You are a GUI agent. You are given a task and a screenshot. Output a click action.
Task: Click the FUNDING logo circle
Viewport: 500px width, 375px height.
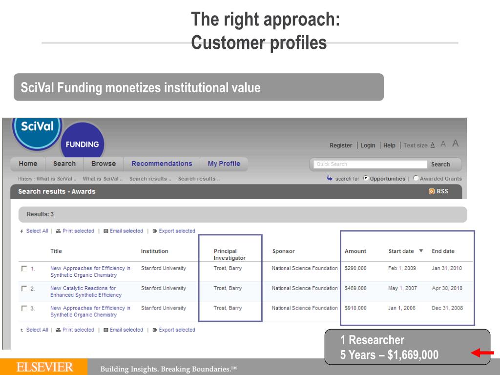click(x=82, y=140)
